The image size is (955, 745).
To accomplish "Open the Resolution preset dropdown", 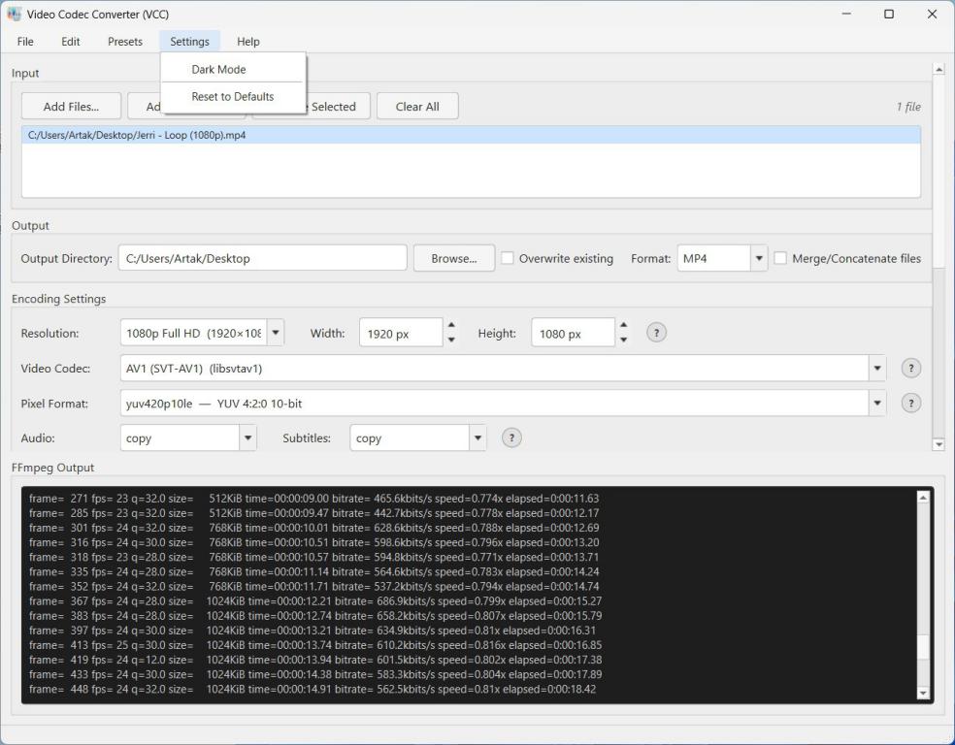I will pos(276,333).
